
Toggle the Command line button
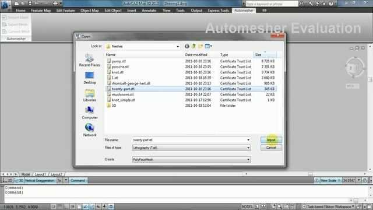(78, 180)
